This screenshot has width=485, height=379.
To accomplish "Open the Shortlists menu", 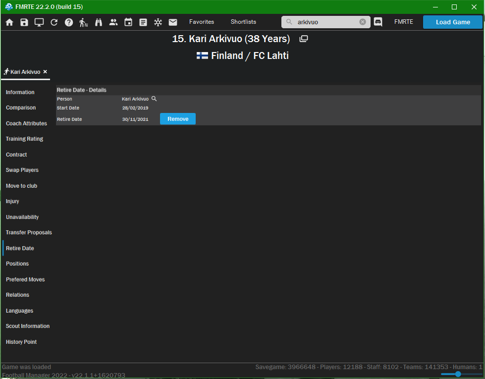I will click(x=243, y=22).
